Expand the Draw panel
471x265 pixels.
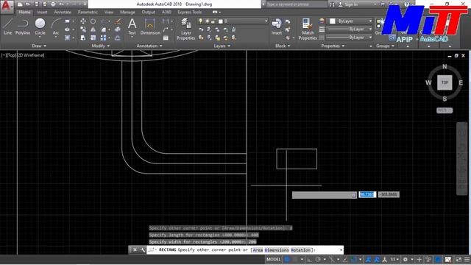(39, 46)
